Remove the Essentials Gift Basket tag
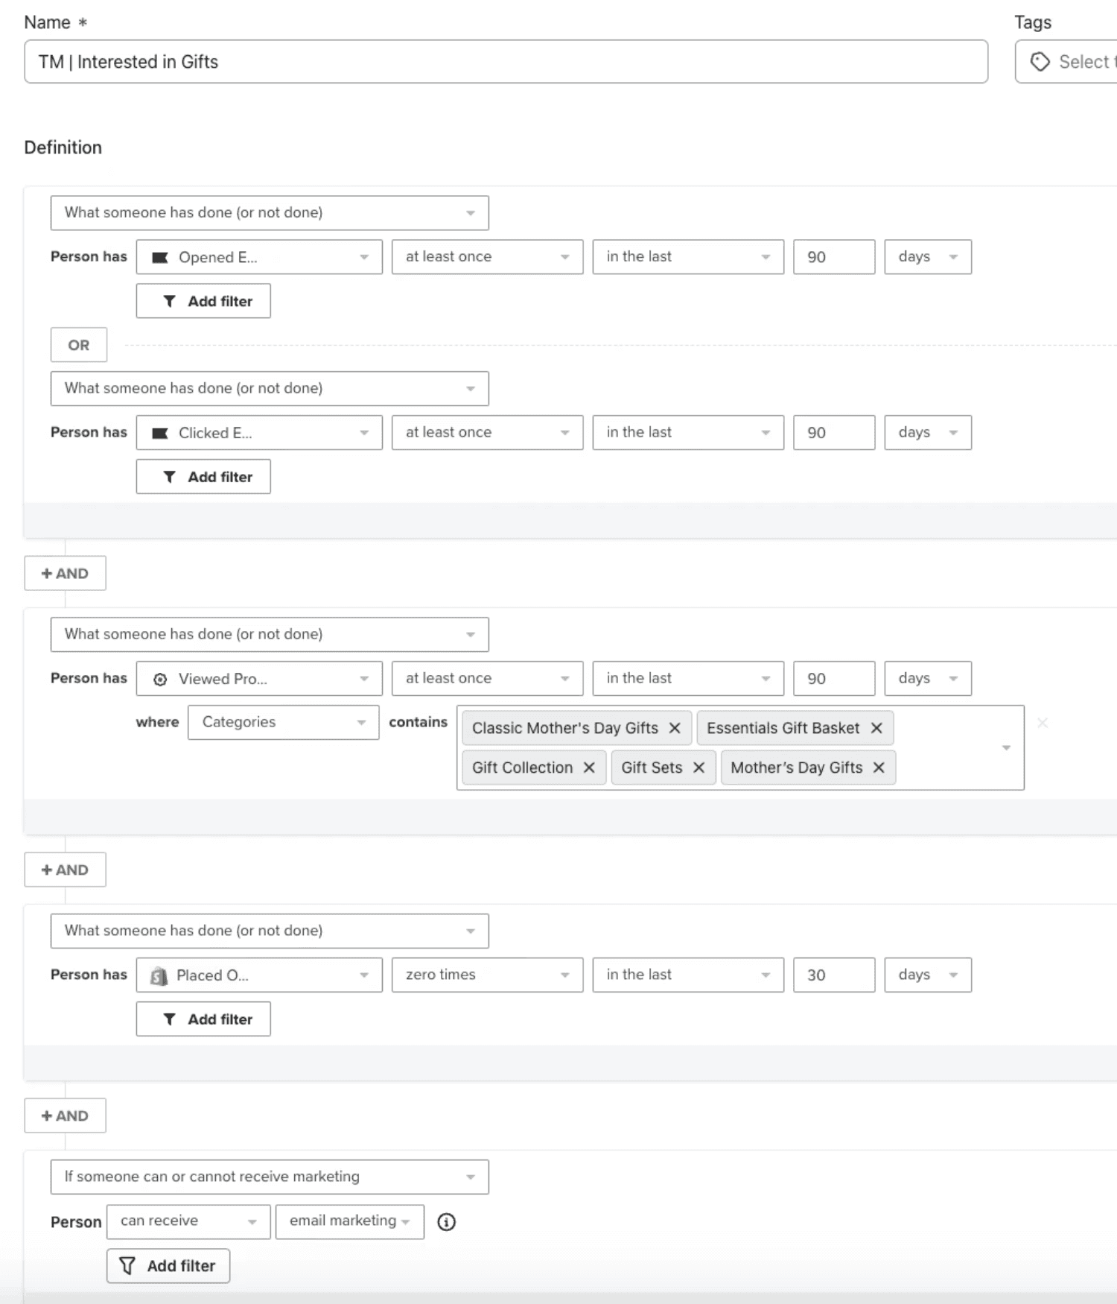This screenshot has width=1117, height=1304. coord(876,728)
